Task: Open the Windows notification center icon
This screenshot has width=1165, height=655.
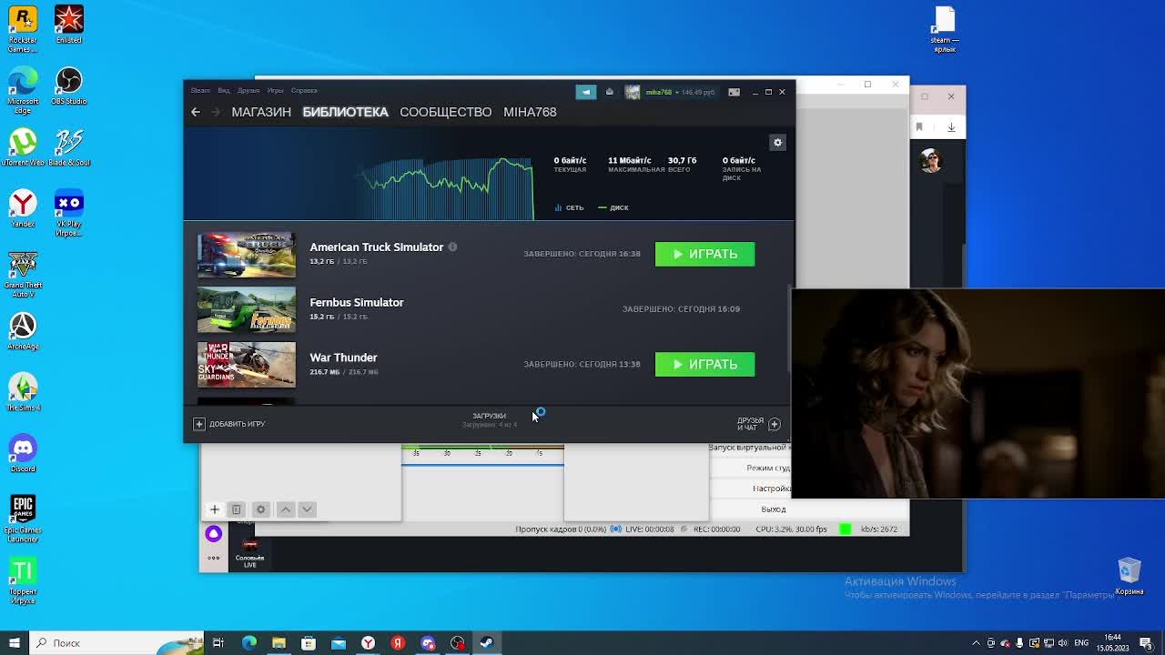Action: click(x=1146, y=643)
